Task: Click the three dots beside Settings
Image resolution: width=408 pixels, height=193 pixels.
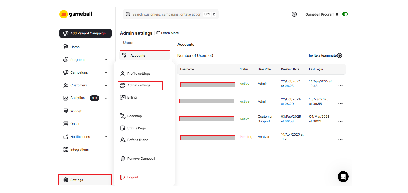Action: click(x=105, y=180)
